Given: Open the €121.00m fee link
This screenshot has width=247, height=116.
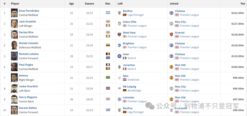Looking at the screenshot, I should coord(237,13).
